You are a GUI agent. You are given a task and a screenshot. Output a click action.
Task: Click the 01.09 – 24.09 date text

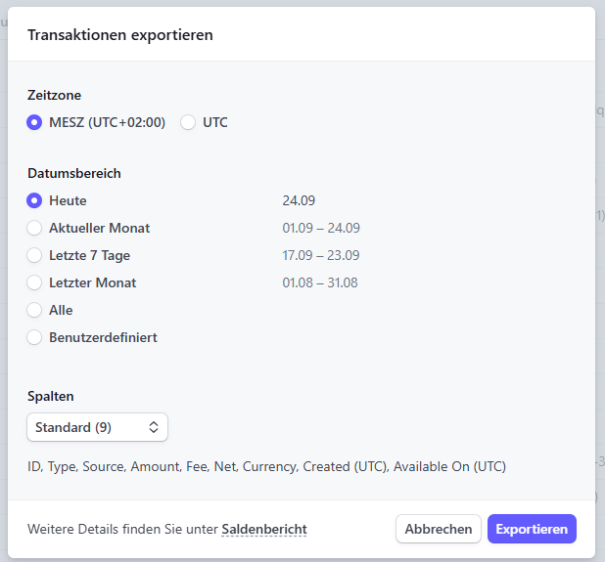(x=321, y=228)
